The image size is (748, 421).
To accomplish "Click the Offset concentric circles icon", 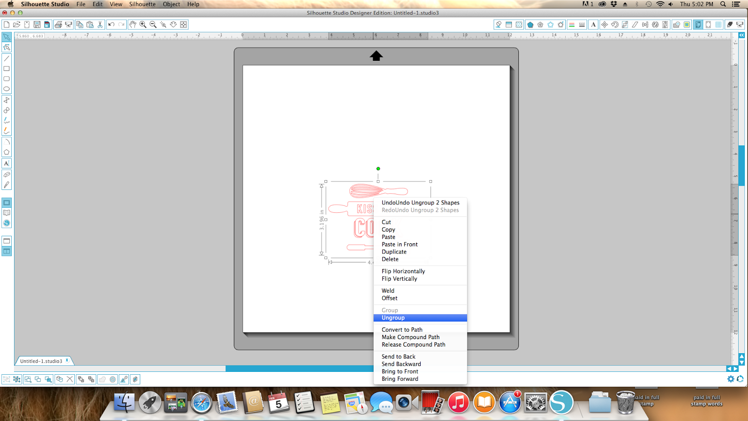I will click(x=113, y=379).
